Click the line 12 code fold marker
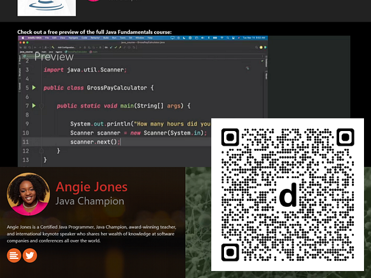 (x=41, y=151)
